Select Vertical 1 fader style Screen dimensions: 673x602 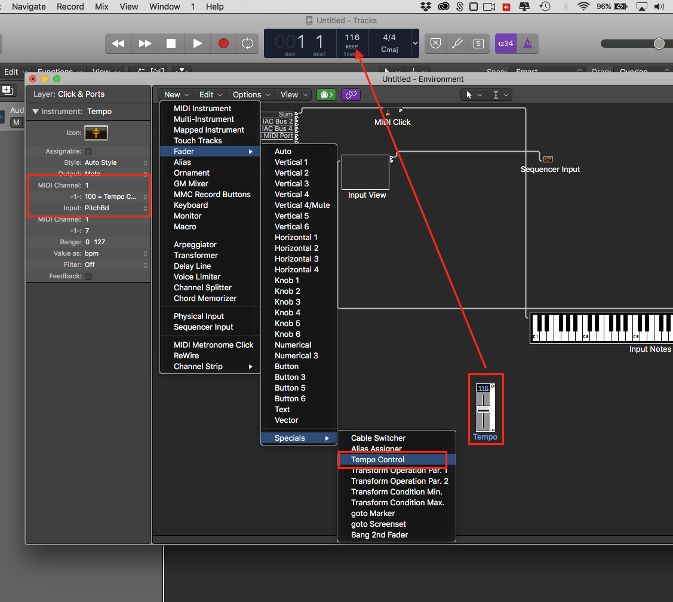point(299,162)
